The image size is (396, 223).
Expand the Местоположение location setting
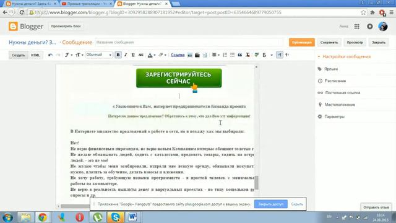(x=340, y=105)
